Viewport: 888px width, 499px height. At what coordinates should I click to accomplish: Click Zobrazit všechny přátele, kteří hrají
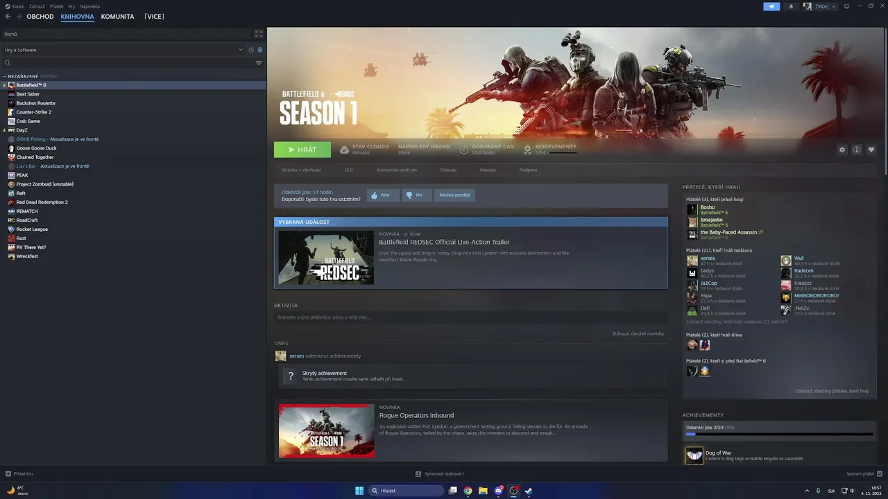click(832, 391)
